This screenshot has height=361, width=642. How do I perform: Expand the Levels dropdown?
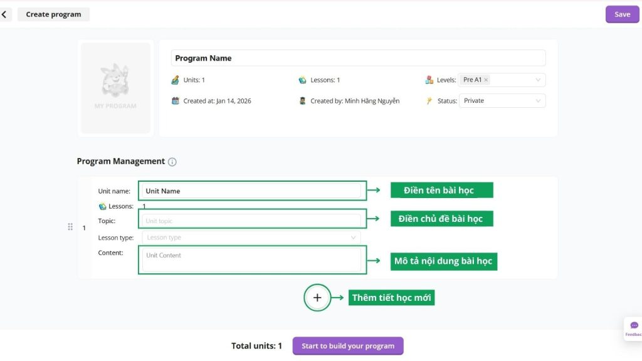[537, 80]
